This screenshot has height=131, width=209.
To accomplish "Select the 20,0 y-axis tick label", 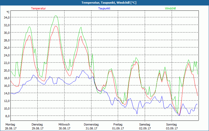I will [6, 70].
